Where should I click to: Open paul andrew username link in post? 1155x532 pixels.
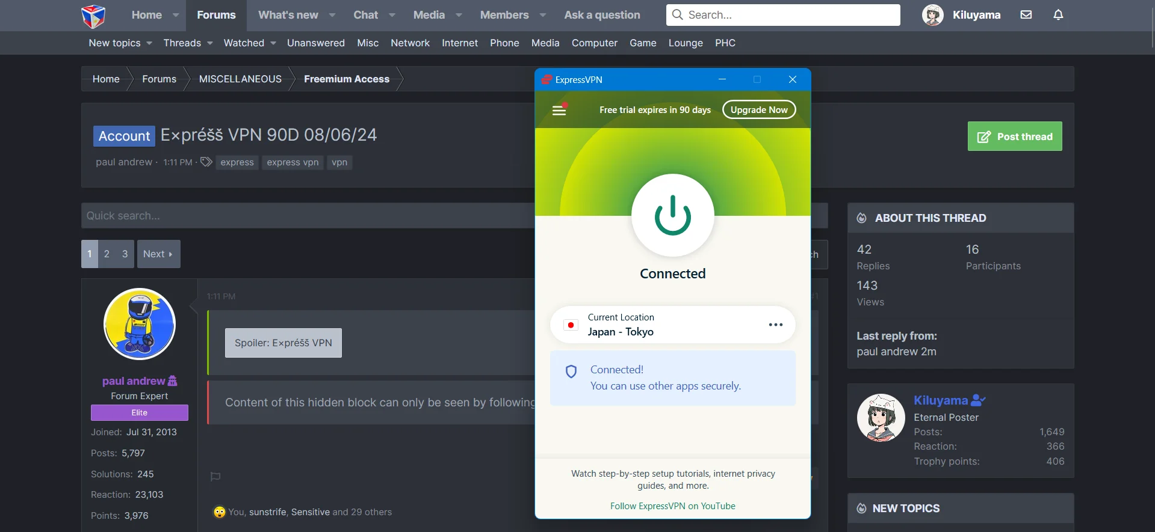tap(134, 381)
